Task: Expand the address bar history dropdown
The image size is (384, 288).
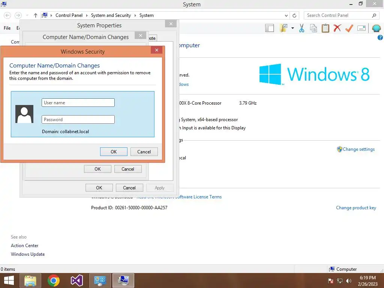Action: (286, 15)
